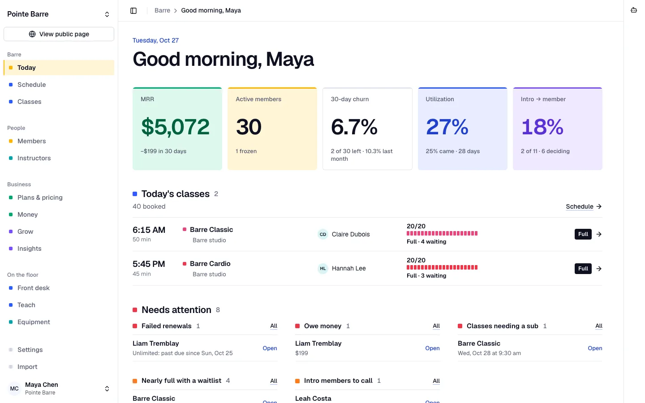645x403 pixels.
Task: Go to Instructors page
Action: (x=59, y=158)
